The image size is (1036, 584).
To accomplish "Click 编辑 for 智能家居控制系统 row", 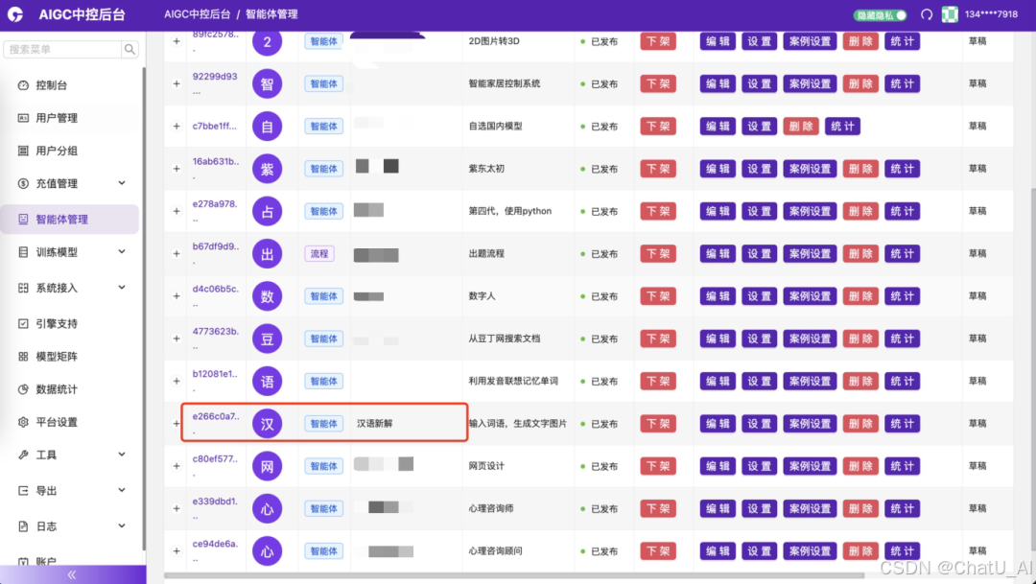I will click(718, 83).
